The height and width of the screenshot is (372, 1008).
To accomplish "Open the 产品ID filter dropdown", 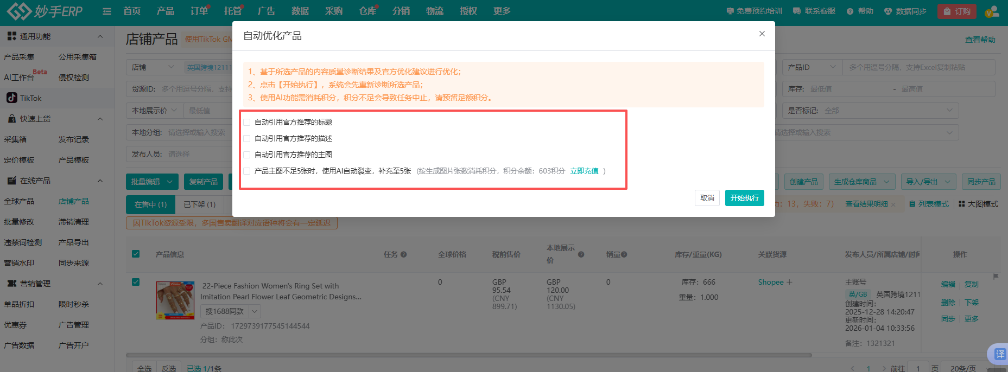I will pos(812,67).
